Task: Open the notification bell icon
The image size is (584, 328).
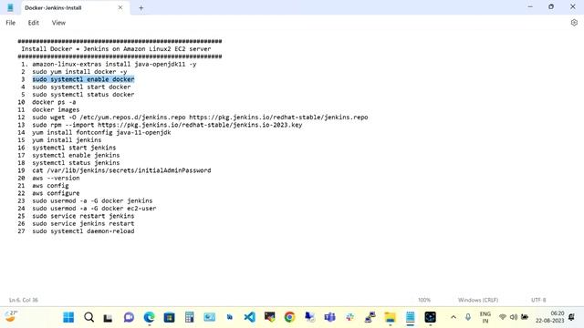Action: [572, 317]
